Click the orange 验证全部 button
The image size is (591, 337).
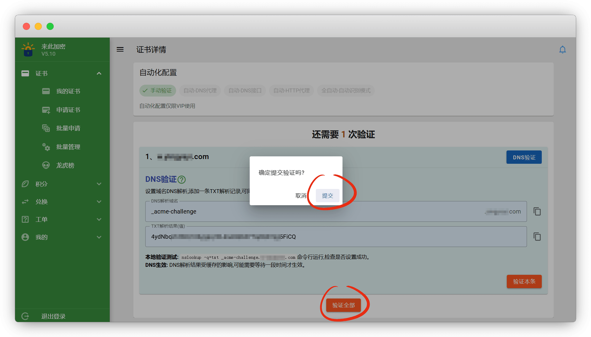point(343,305)
